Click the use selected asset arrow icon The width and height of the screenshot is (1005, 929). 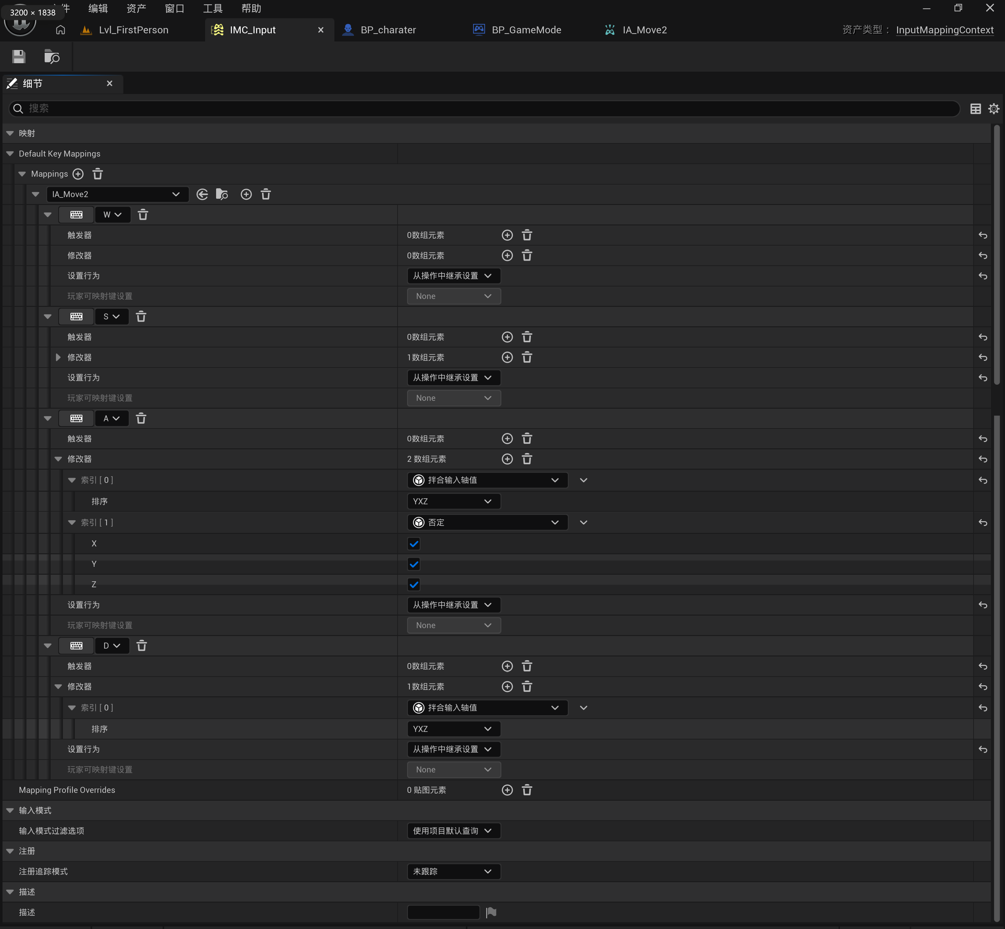point(202,195)
